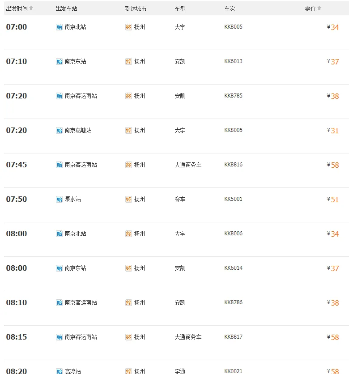Select the 始 icon next to 溧水站

pyautogui.click(x=59, y=199)
